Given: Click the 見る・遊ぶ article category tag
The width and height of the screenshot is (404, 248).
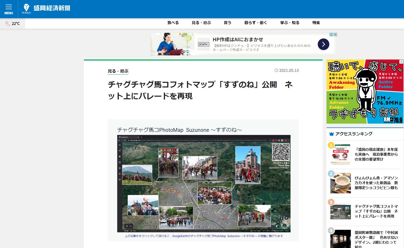Looking at the screenshot, I should (118, 71).
